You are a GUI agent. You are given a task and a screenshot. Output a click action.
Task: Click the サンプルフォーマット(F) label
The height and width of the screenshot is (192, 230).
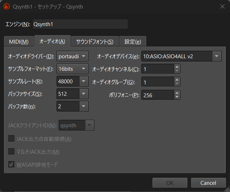tap(31, 69)
